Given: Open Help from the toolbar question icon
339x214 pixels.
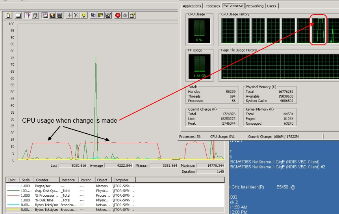Looking at the screenshot, I should [133, 15].
